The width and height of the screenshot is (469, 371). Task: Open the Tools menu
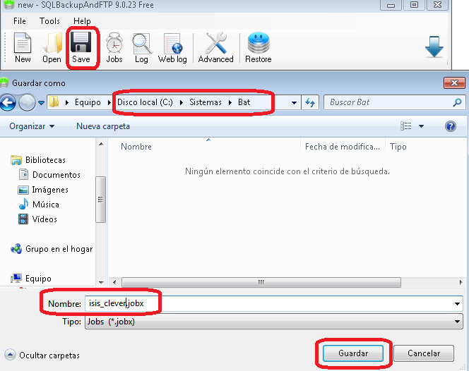tap(49, 21)
